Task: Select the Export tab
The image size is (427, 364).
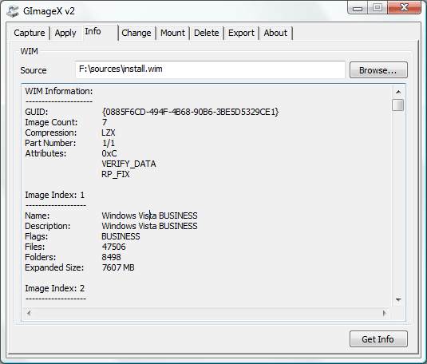Action: click(241, 33)
